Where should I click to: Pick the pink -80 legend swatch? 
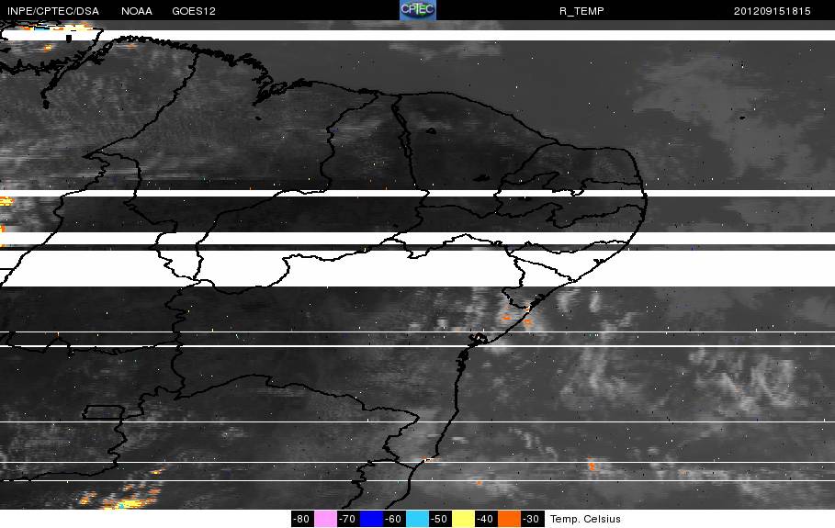pos(325,519)
